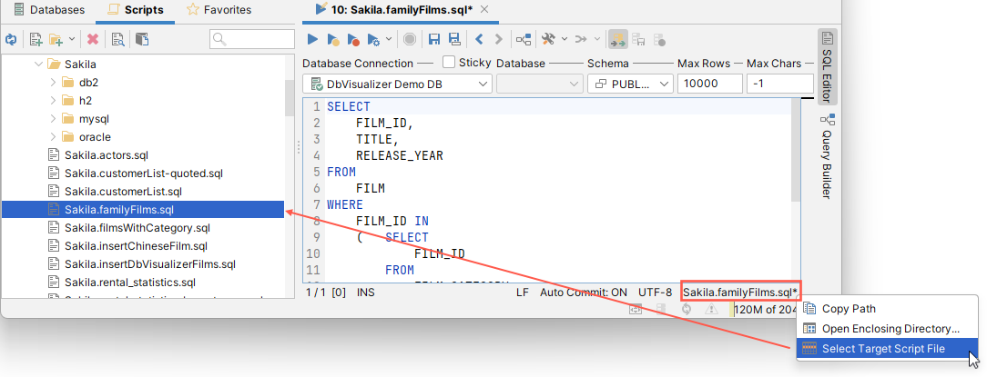Choose Copy Path from context menu
987x377 pixels.
click(849, 309)
